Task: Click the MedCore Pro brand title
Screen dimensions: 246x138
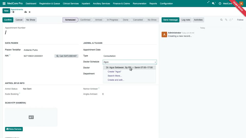Action: coord(15,3)
